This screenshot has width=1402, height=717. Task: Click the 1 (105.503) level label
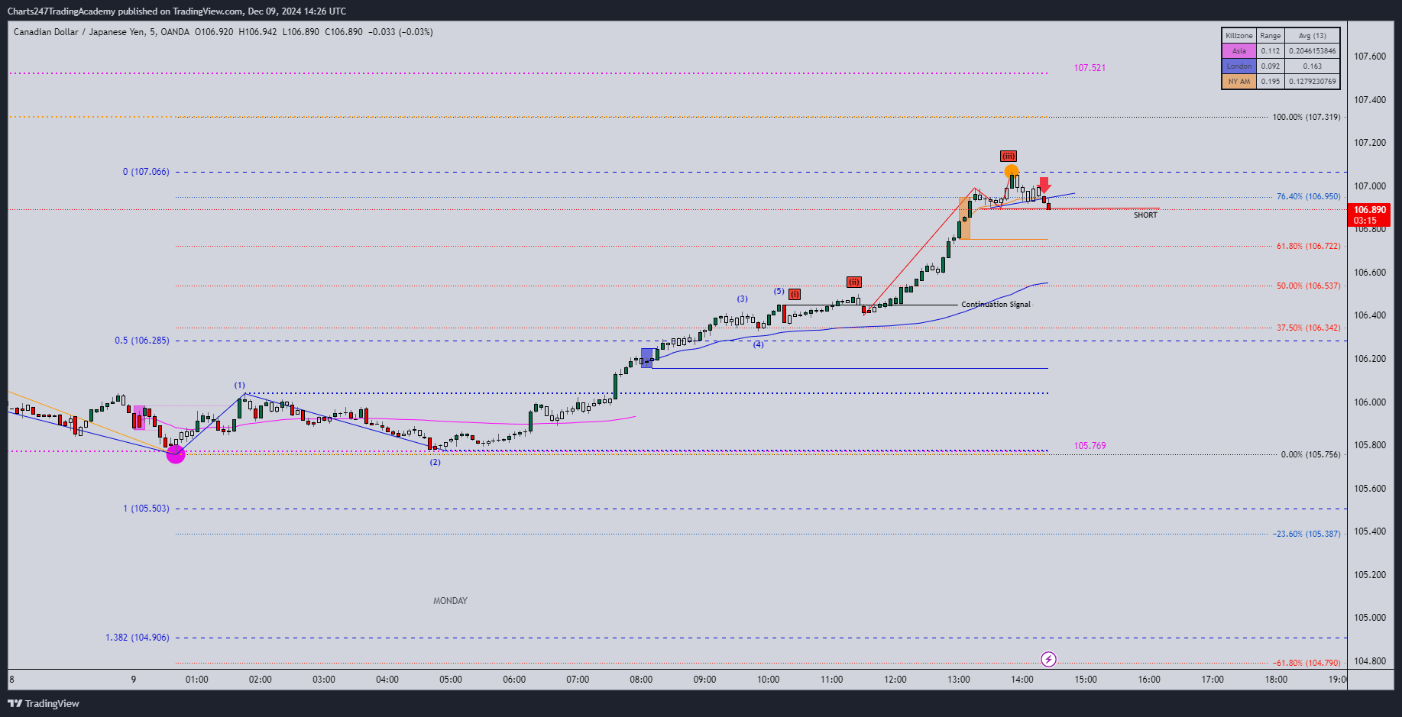(146, 509)
